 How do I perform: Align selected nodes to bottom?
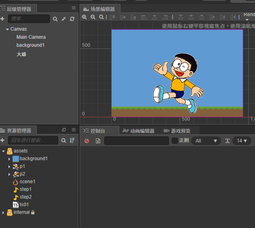133,17
